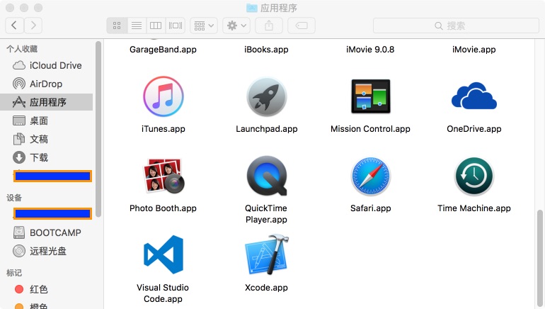Select the 红色 red tag
Image resolution: width=545 pixels, height=309 pixels.
[x=47, y=289]
